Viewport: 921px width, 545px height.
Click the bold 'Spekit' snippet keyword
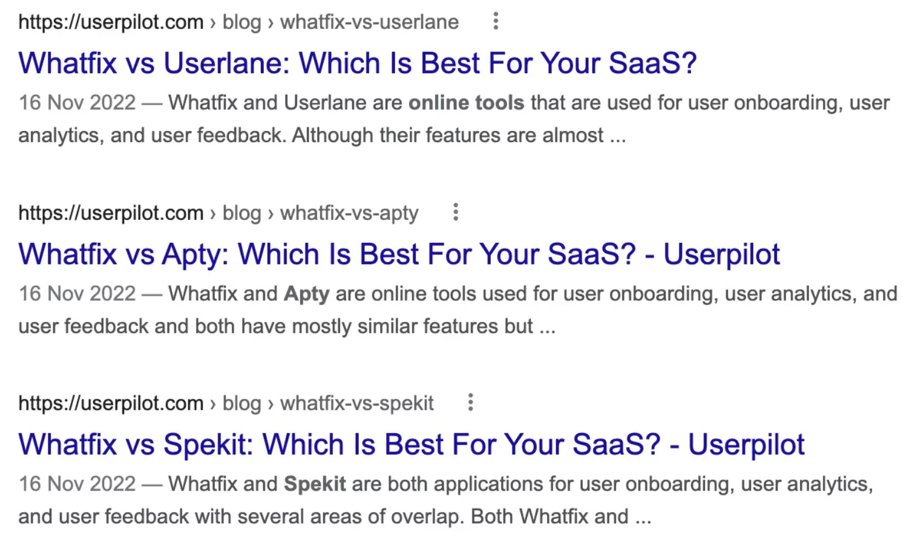315,484
